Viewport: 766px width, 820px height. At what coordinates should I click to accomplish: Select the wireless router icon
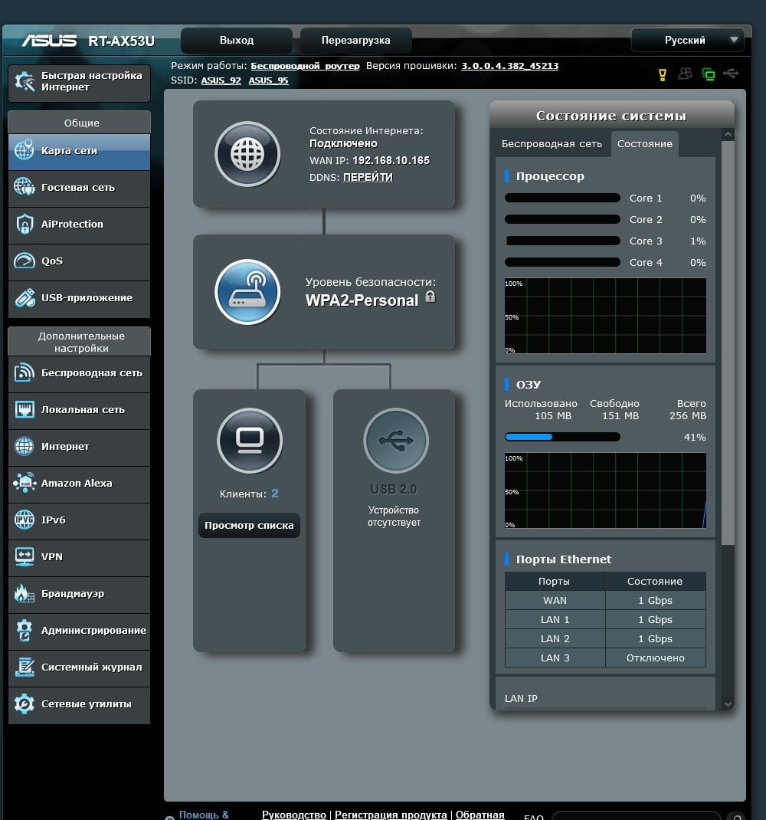(247, 292)
